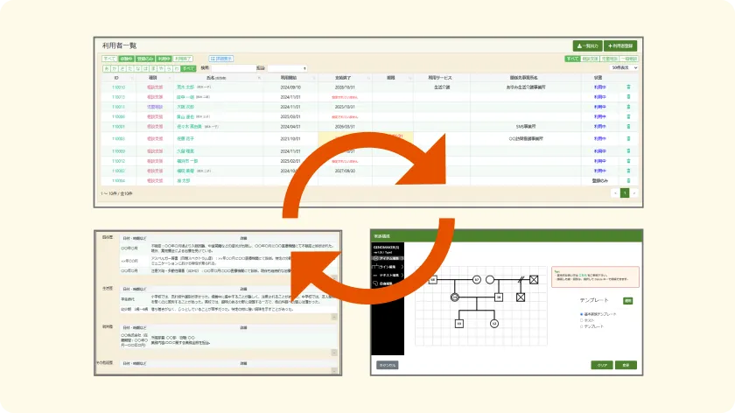Select the last テンプレート radio option

[x=582, y=325]
